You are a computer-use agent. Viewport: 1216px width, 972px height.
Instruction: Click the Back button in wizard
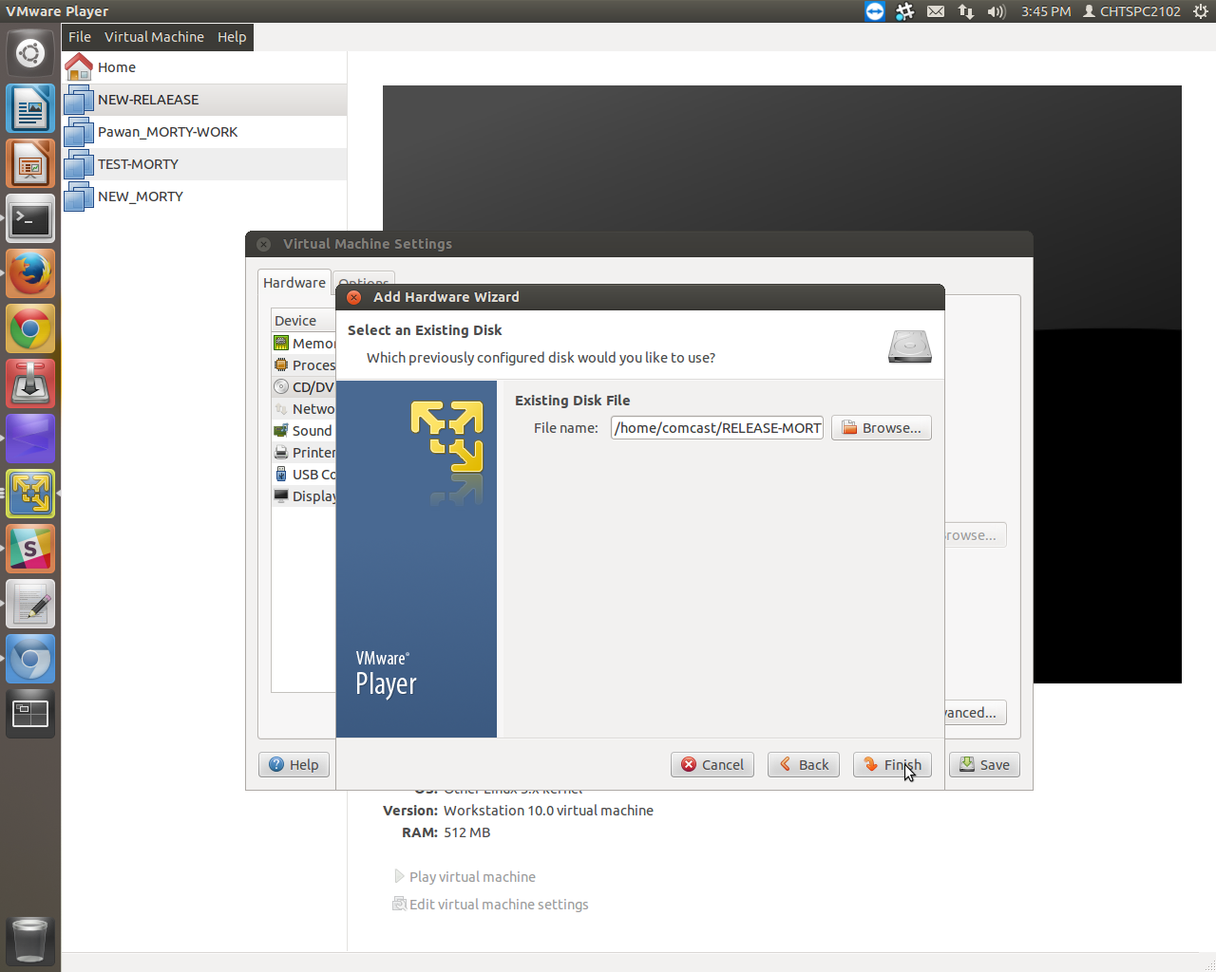tap(803, 765)
